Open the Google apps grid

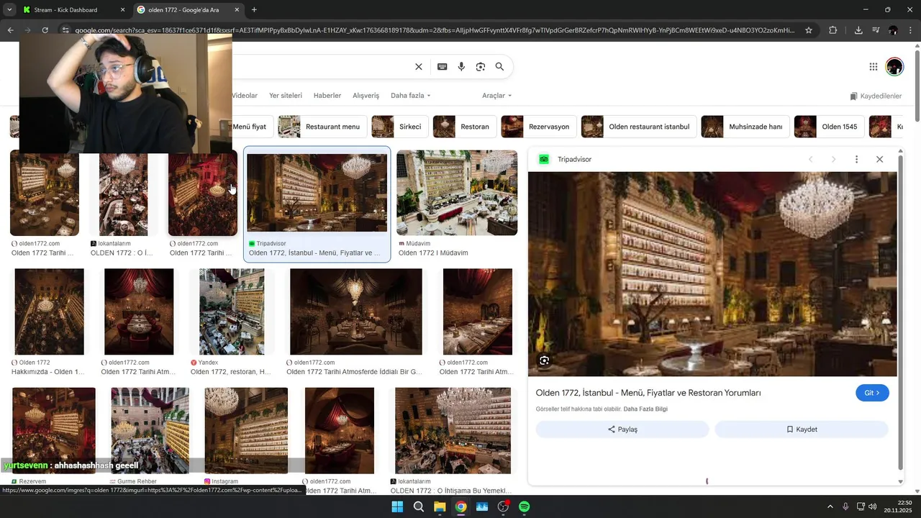(x=874, y=67)
